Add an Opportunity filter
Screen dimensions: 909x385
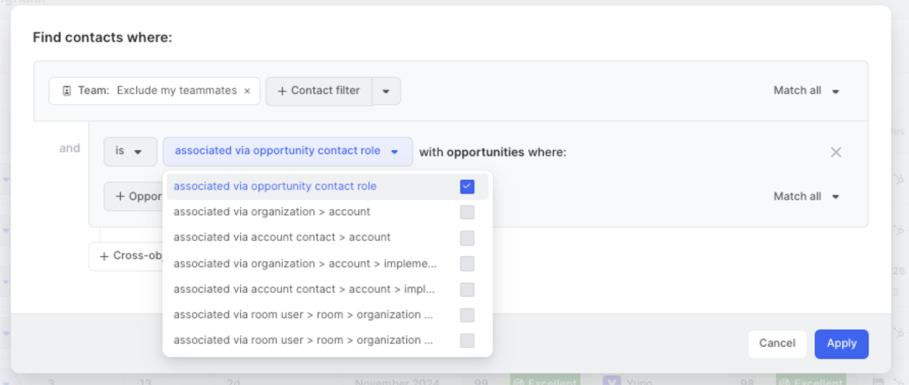tap(134, 197)
